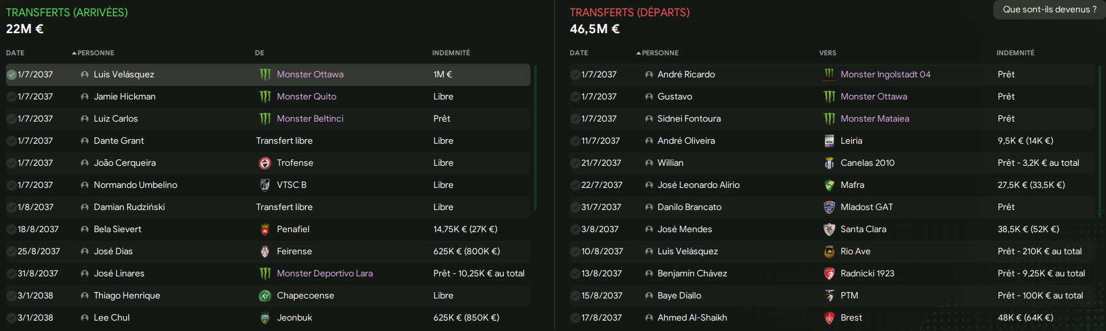This screenshot has height=331, width=1106.
Task: Click the Penafiel club crest icon
Action: click(265, 230)
